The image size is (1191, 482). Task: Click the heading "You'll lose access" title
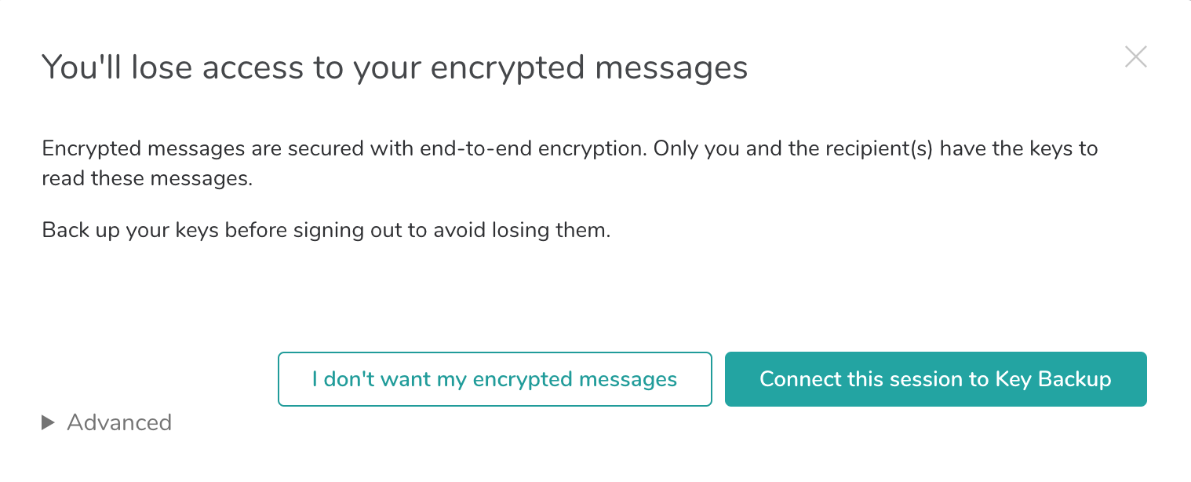pos(394,68)
